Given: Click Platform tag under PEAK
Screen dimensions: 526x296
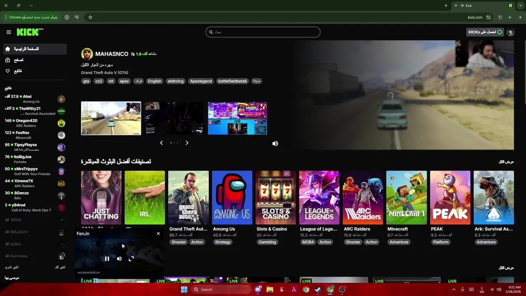Looking at the screenshot, I should (x=441, y=242).
